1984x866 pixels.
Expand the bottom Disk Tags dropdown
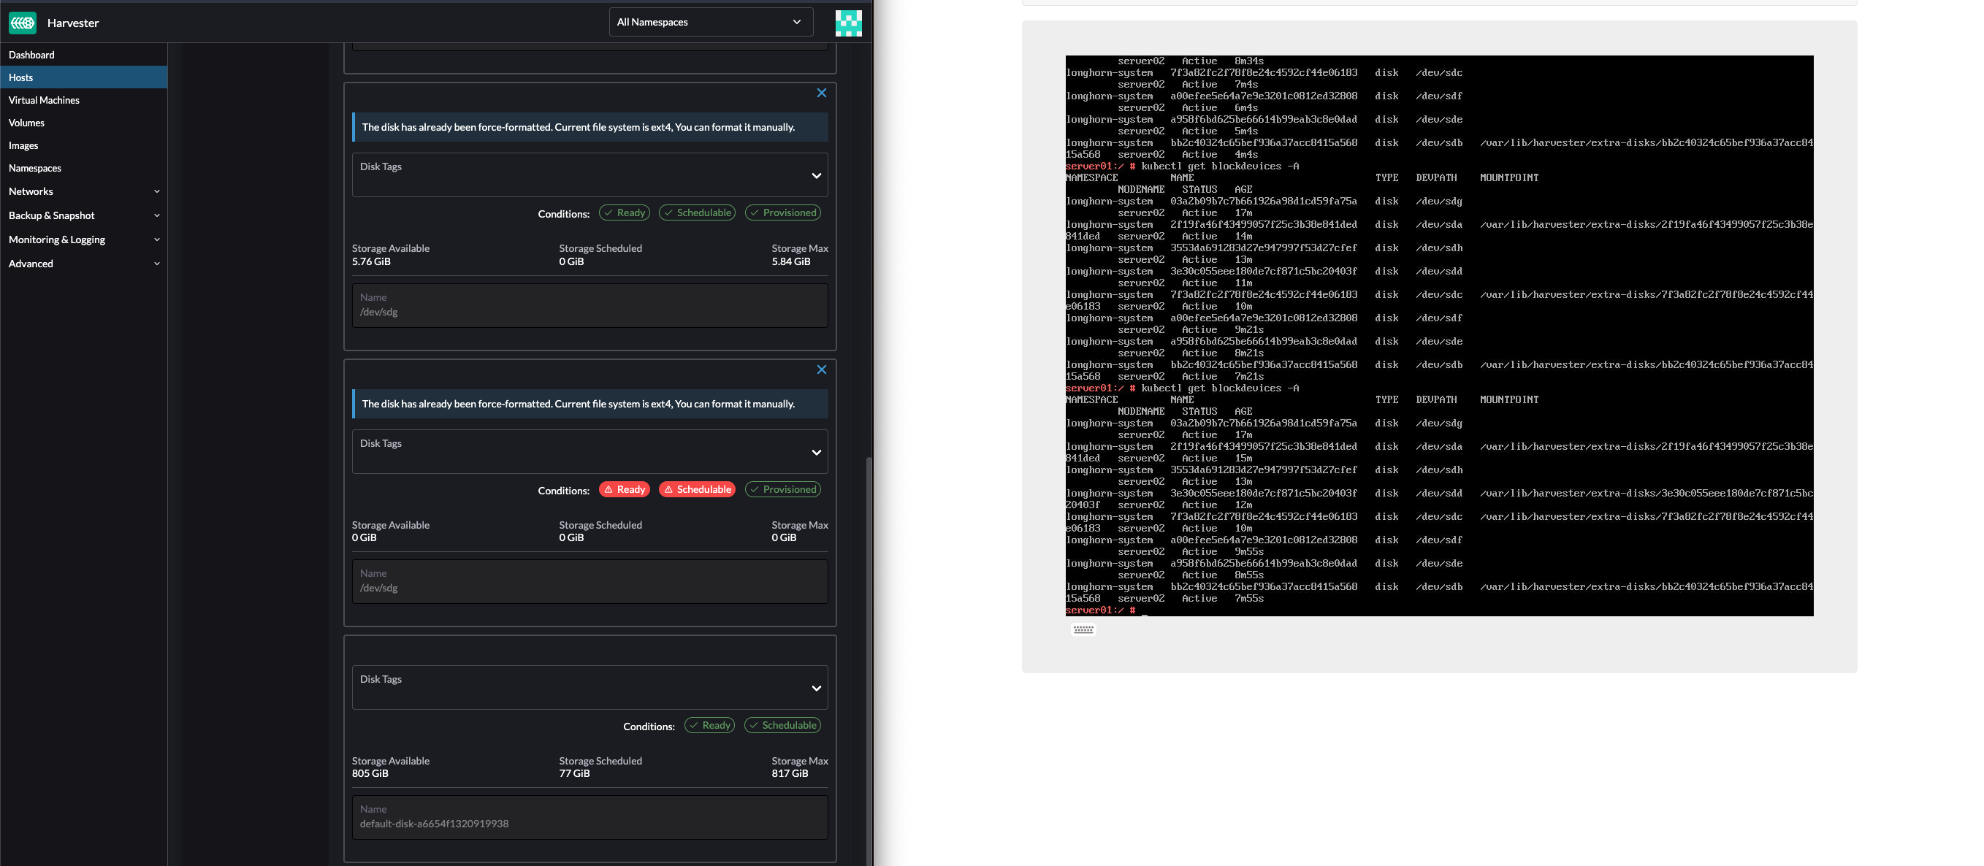click(x=816, y=687)
